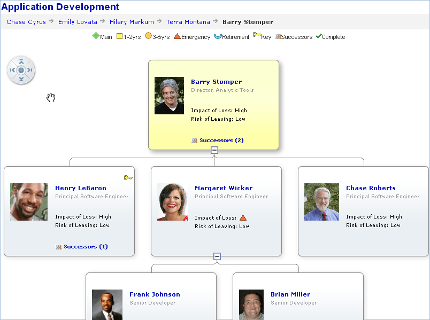Collapse Barry Stomper's subordinates with the minus box

coord(214,150)
